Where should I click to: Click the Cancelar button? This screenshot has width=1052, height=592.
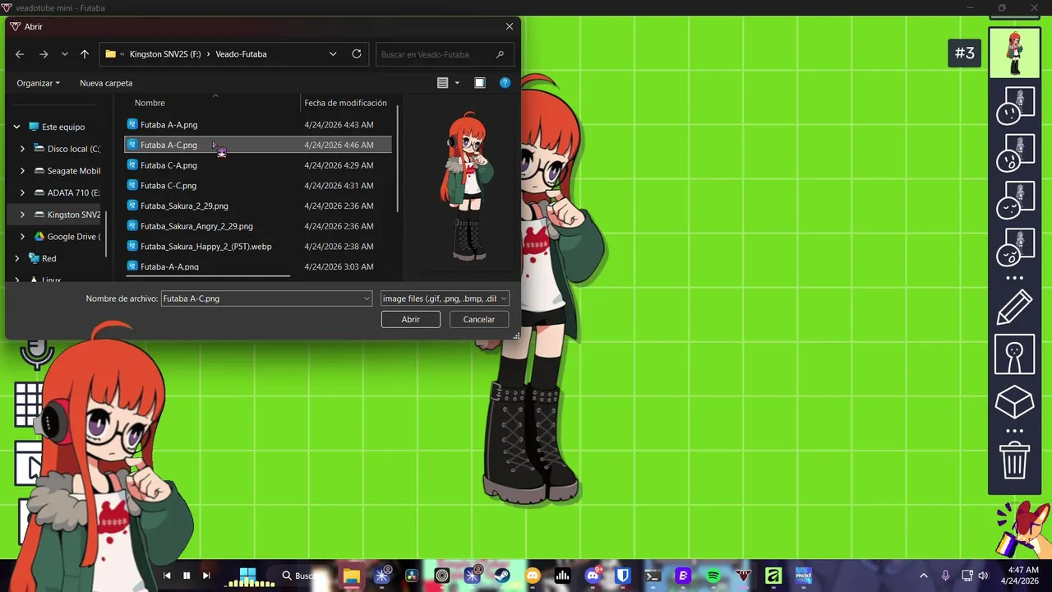[479, 319]
